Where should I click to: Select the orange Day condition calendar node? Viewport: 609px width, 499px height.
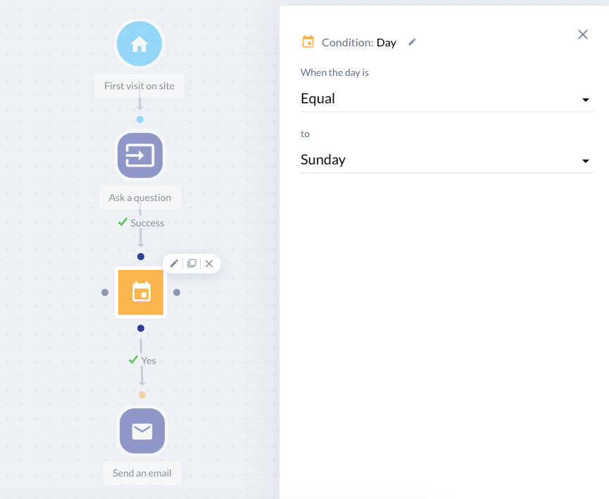pyautogui.click(x=141, y=292)
